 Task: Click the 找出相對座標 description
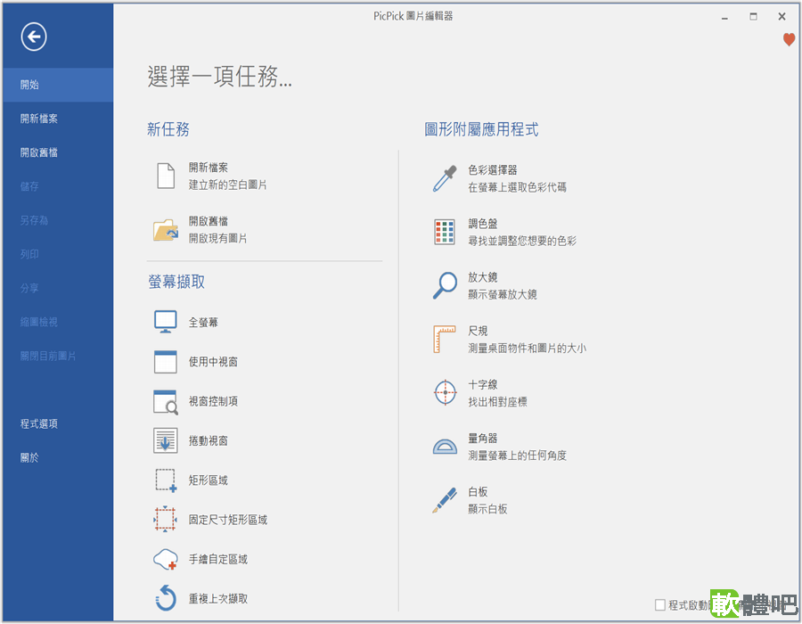[497, 402]
